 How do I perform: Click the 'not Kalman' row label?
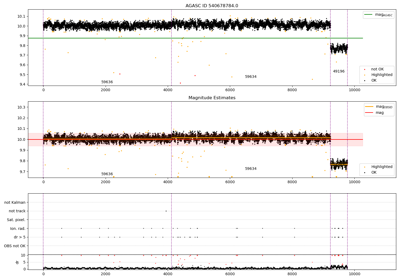point(15,203)
